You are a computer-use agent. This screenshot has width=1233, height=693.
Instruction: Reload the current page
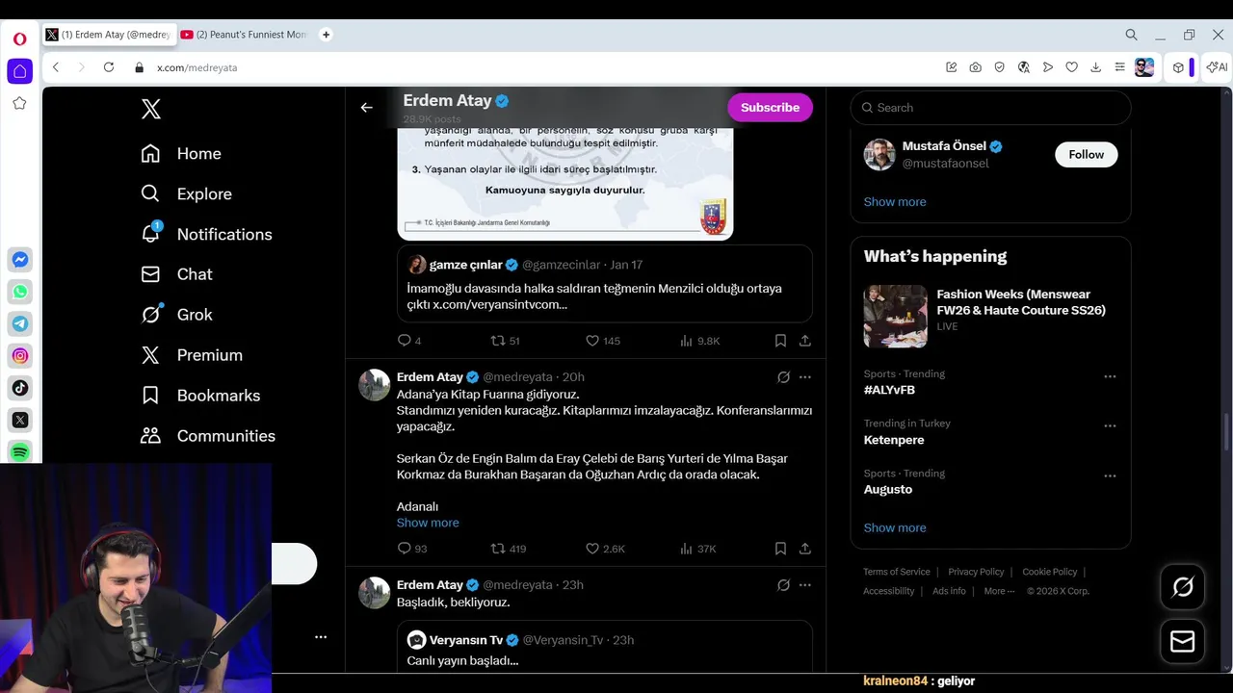(109, 67)
